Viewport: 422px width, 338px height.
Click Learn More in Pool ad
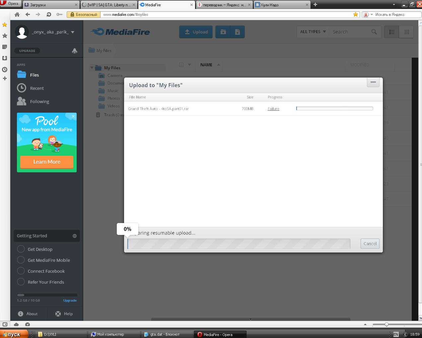point(47,162)
